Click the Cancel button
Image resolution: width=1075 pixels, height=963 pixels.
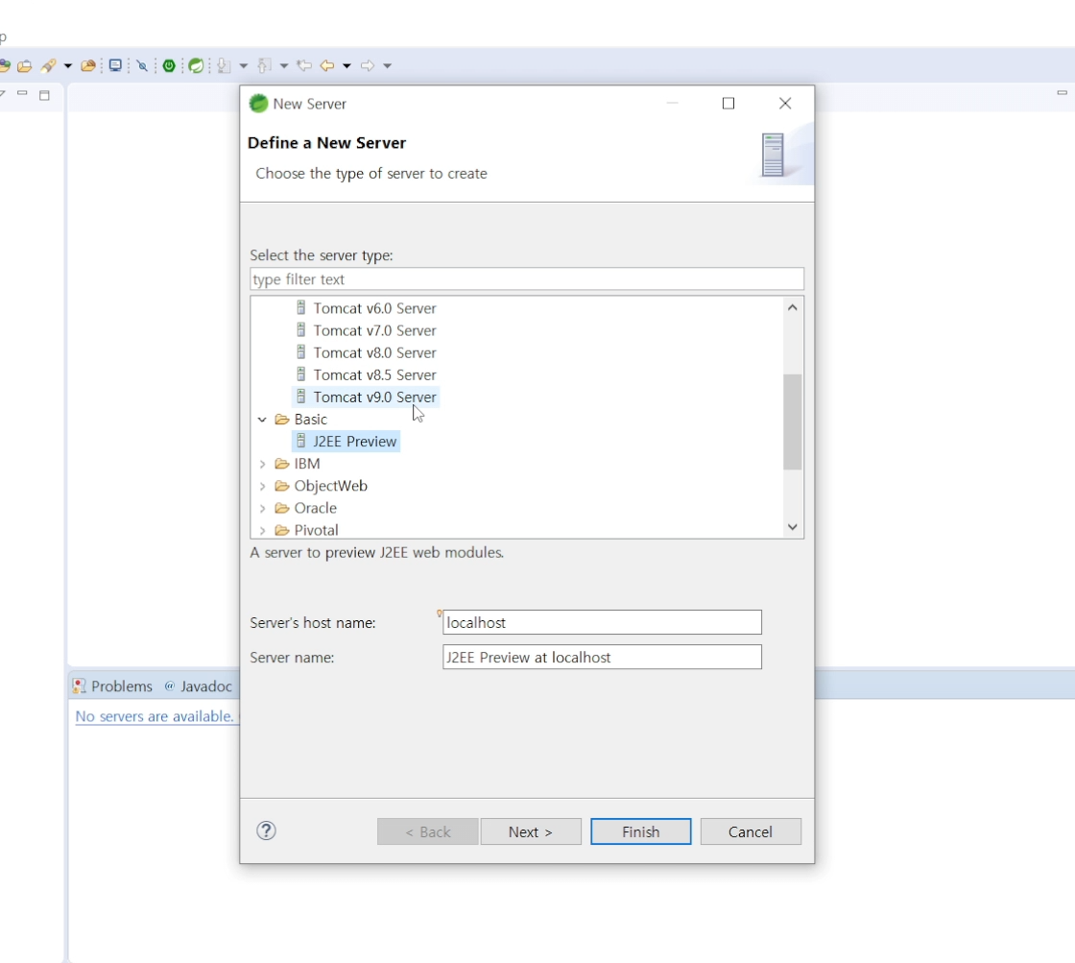751,831
